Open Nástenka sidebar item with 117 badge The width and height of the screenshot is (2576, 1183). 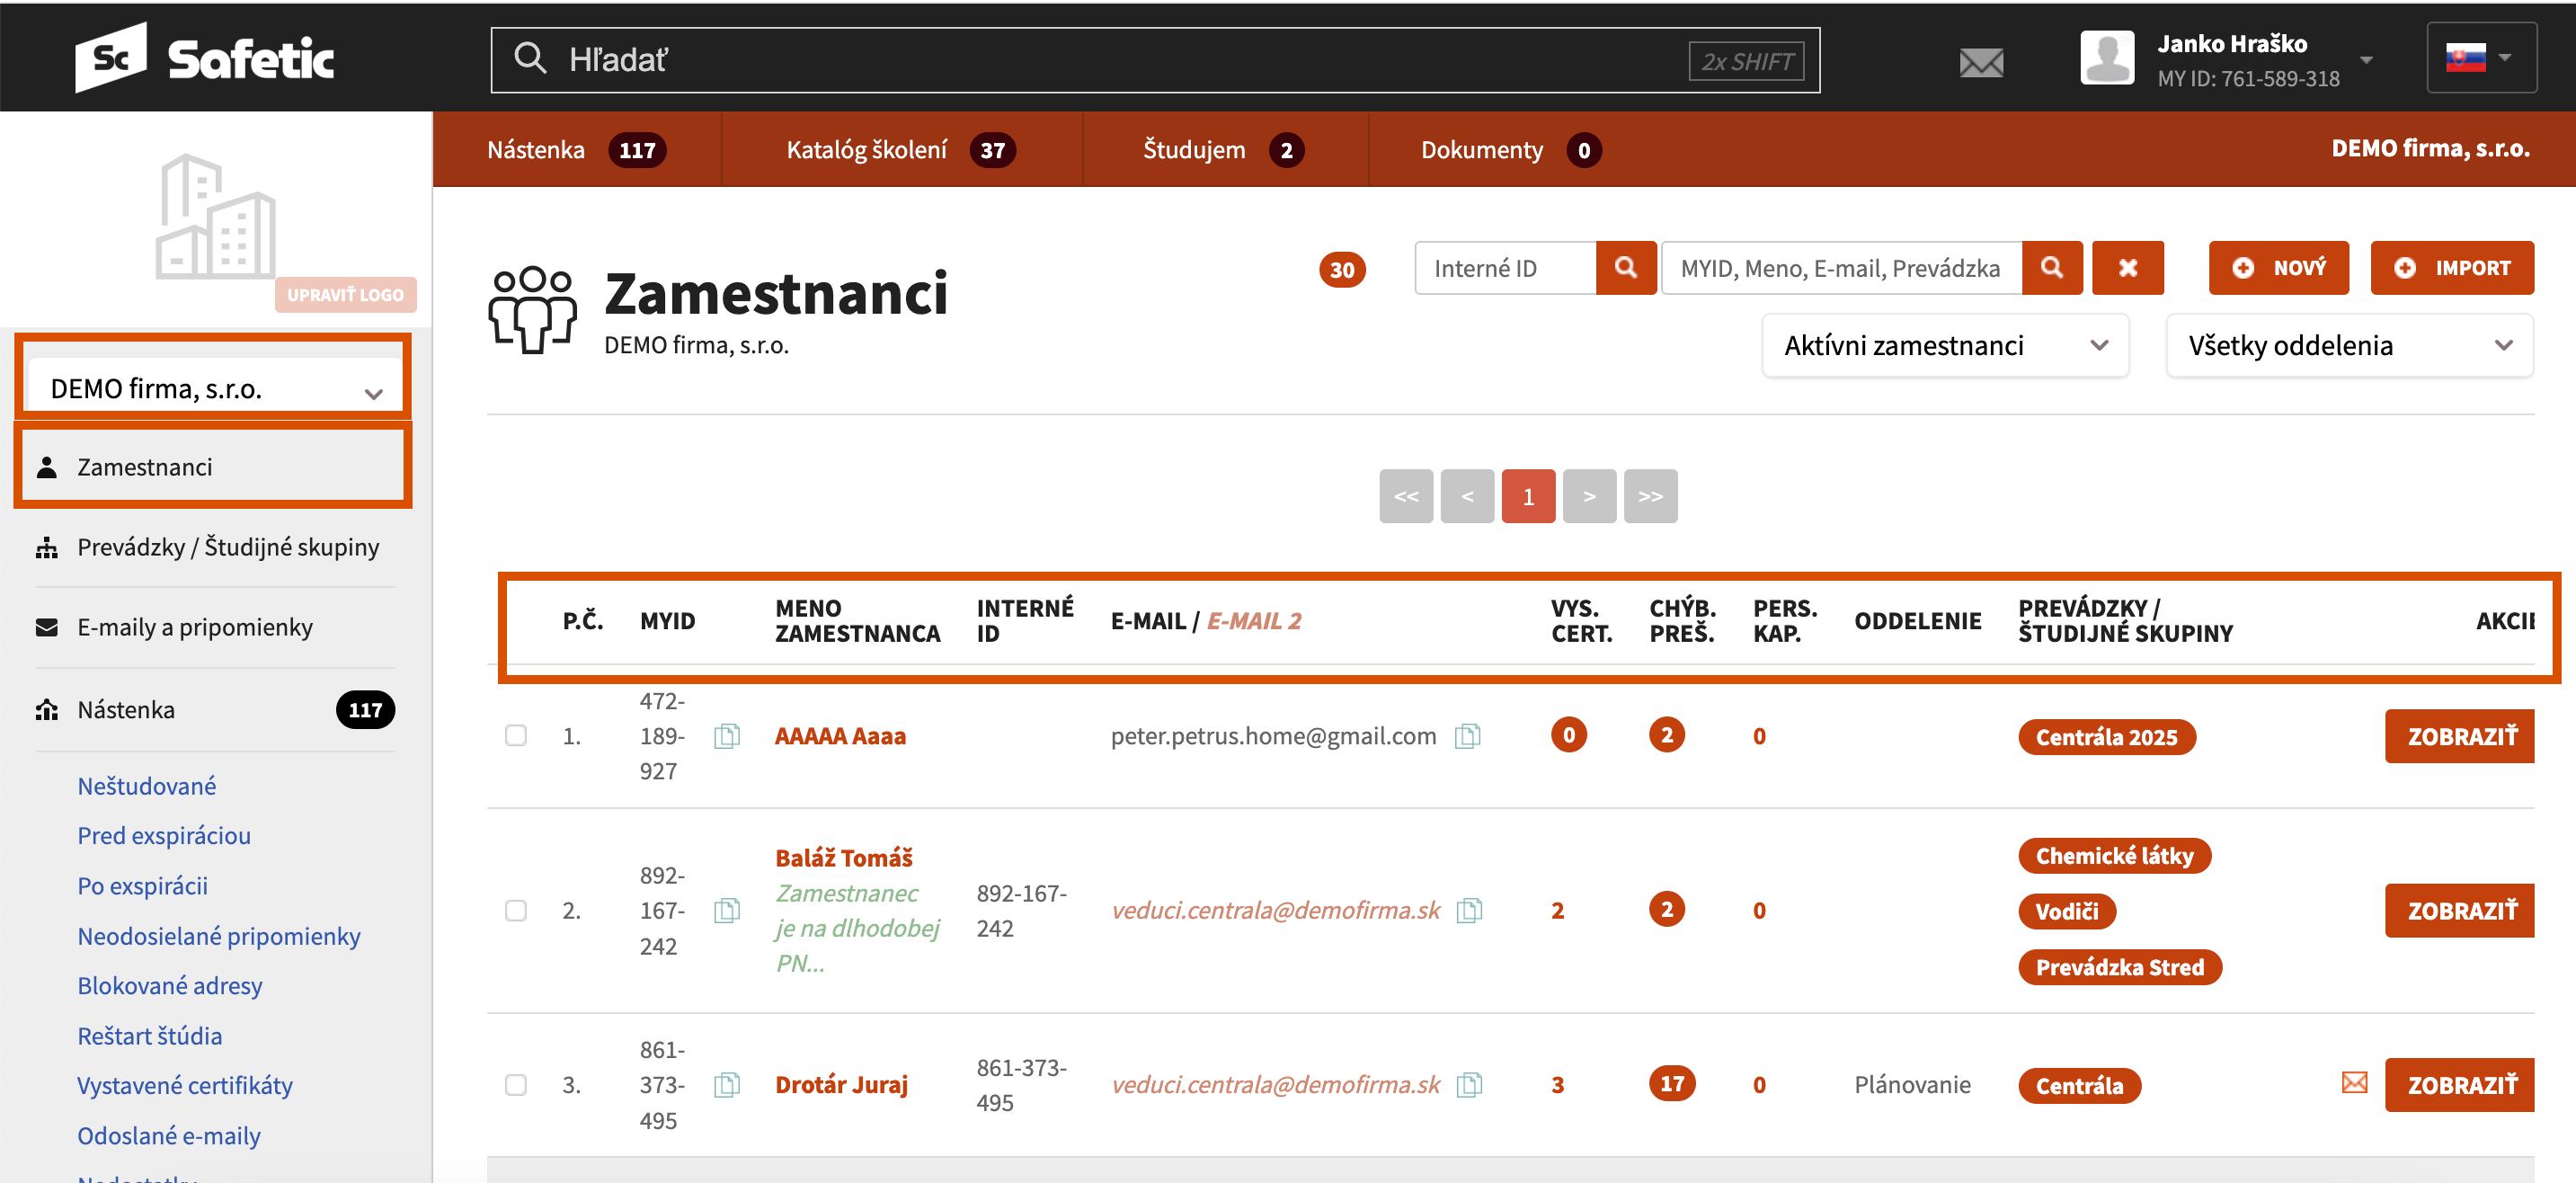point(213,709)
